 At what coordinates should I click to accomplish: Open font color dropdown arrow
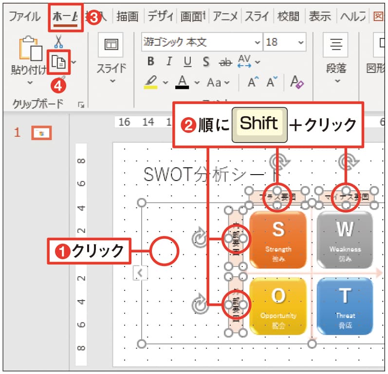(197, 82)
